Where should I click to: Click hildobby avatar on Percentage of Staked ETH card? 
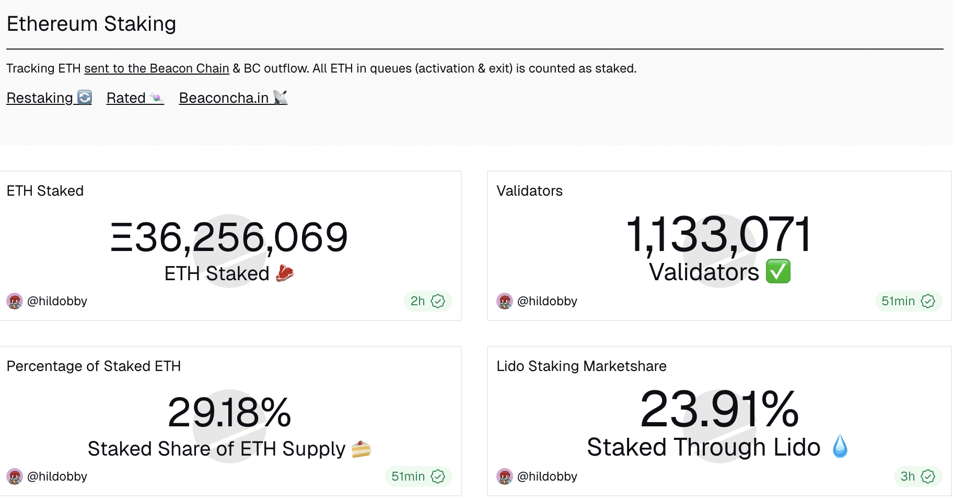point(15,476)
